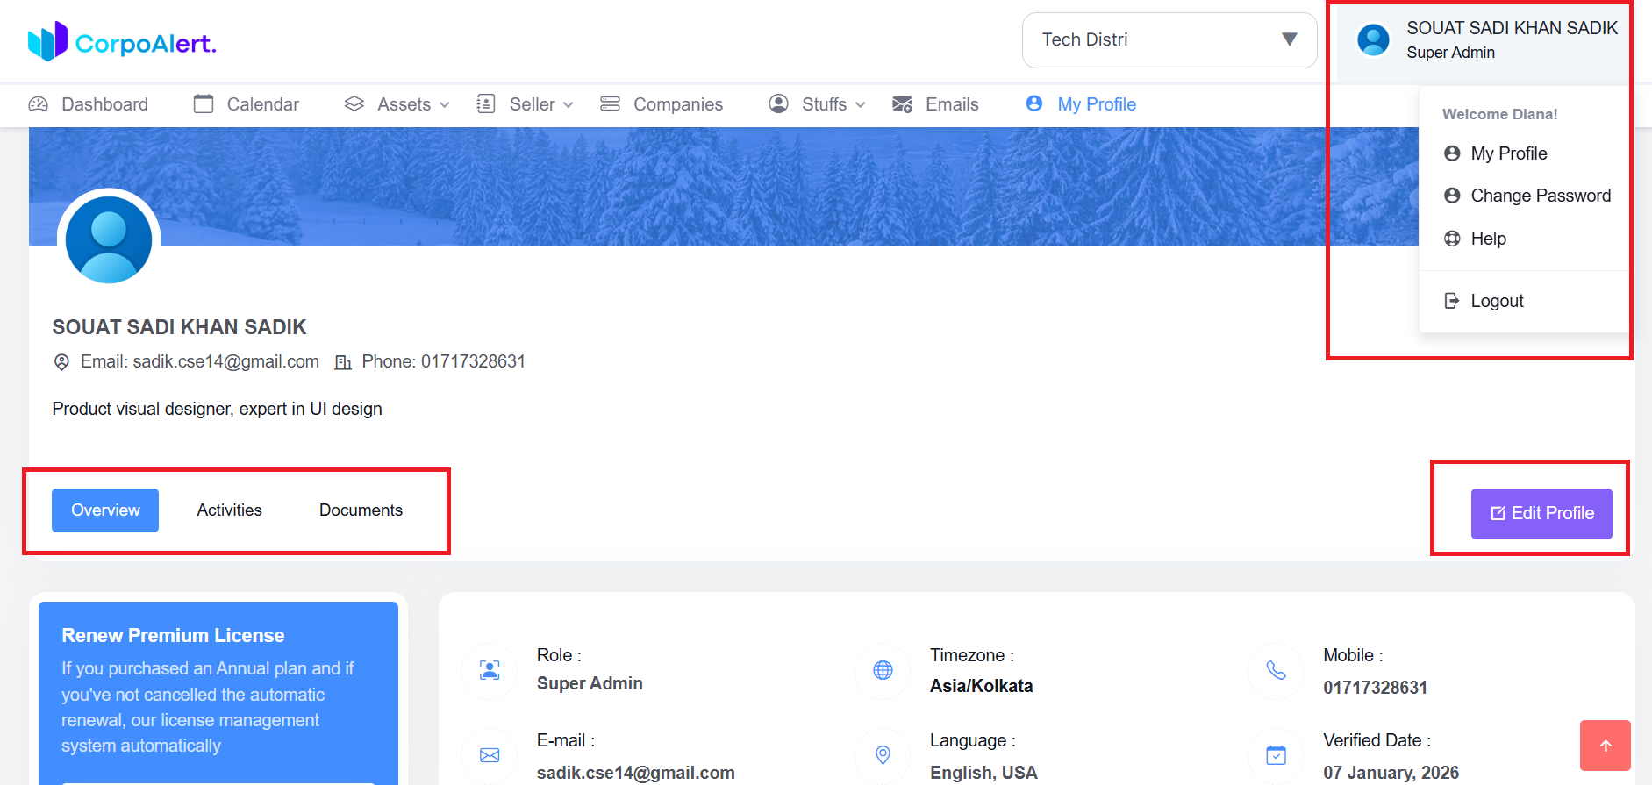Click the large profile picture avatar

tap(109, 239)
